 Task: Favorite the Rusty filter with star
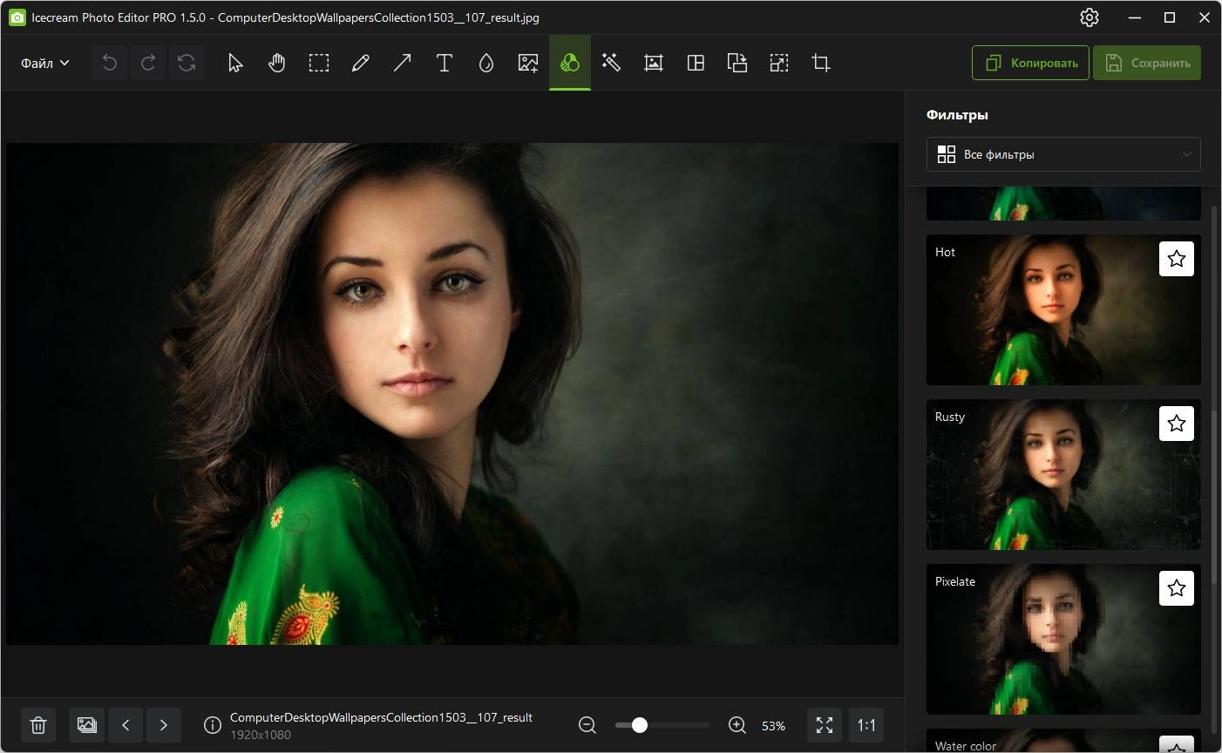pyautogui.click(x=1177, y=424)
